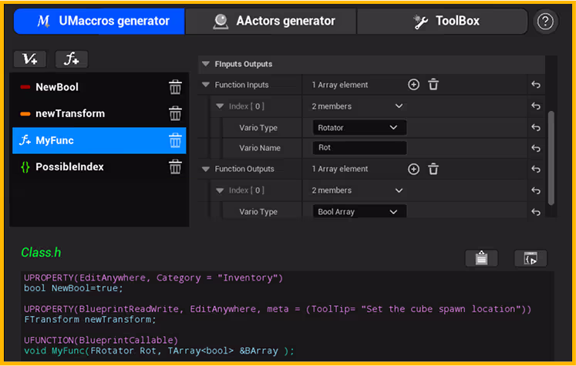Click the UPROPERTY BlueprintReadWrite ToolTip line
The height and width of the screenshot is (366, 576).
[278, 309]
